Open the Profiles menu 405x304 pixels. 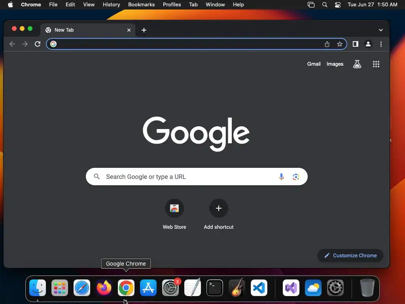tap(172, 5)
